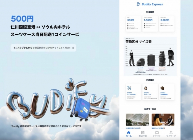The height and width of the screenshot is (140, 193).
Task: Click the speech bubble chat icon
Action: coord(157,133)
